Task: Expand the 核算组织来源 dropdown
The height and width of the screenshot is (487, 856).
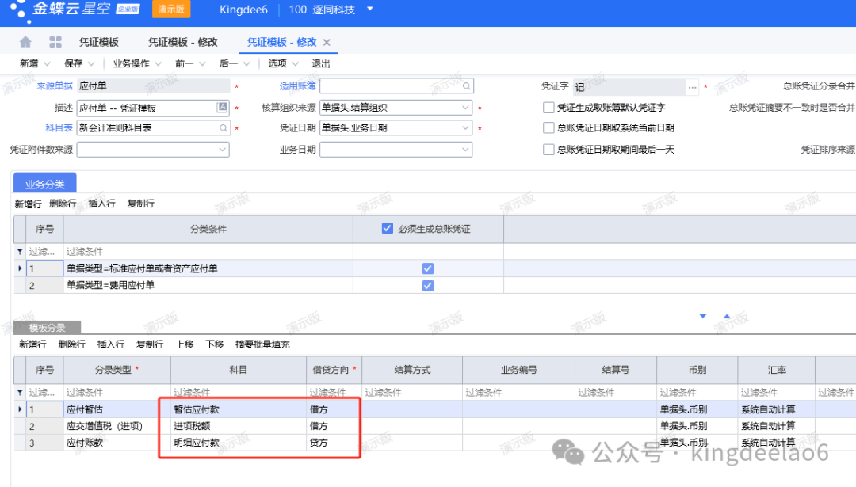Action: pyautogui.click(x=465, y=108)
